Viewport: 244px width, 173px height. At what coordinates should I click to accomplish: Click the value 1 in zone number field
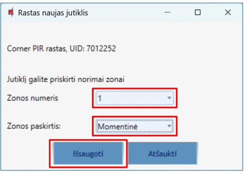100,99
